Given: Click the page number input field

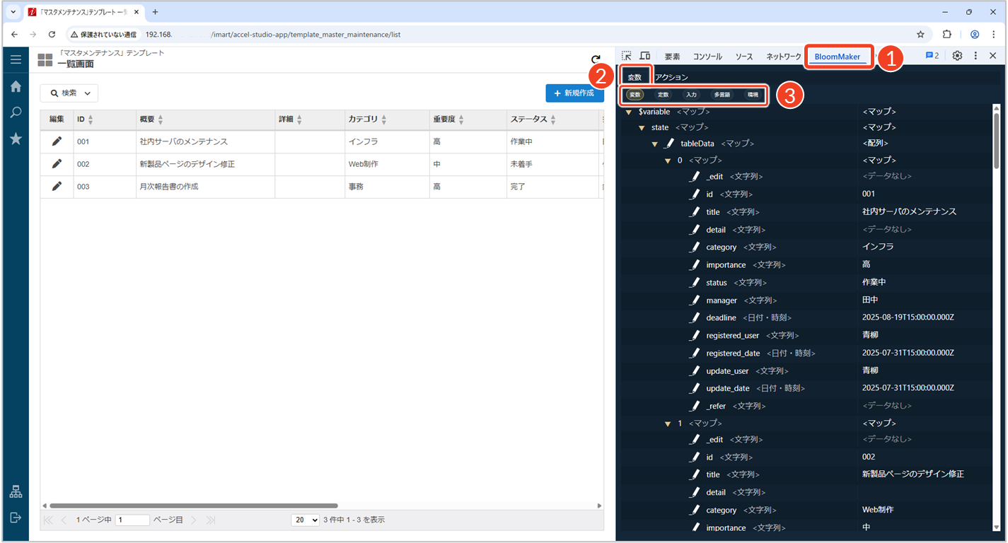Looking at the screenshot, I should click(x=132, y=520).
